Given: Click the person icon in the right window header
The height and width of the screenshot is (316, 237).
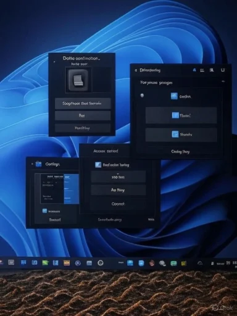Looking at the screenshot, I should tap(212, 70).
